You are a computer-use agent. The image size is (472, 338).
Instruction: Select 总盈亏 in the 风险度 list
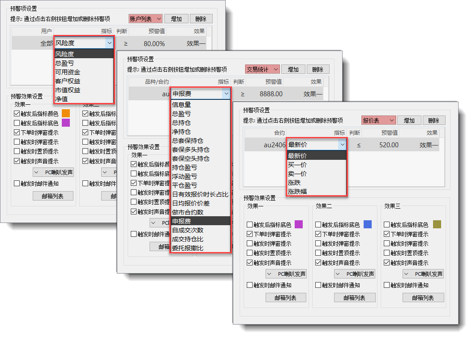[x=84, y=63]
